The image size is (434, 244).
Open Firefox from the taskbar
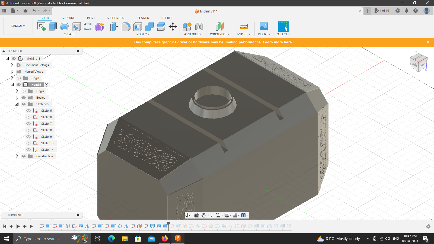pyautogui.click(x=165, y=239)
